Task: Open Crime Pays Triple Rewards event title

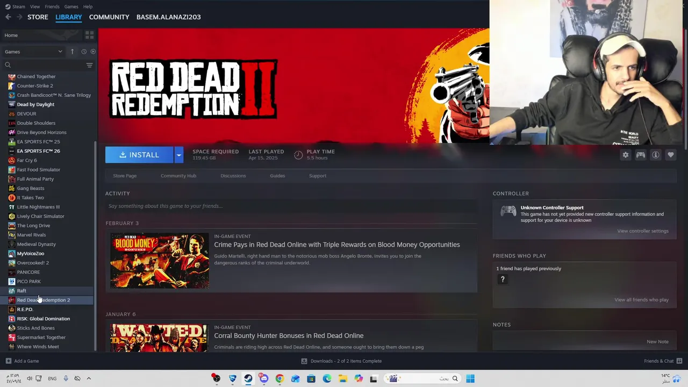Action: [x=337, y=245]
